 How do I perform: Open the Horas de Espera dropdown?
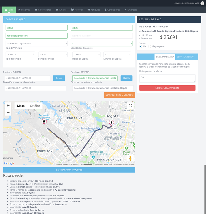(x=86, y=55)
